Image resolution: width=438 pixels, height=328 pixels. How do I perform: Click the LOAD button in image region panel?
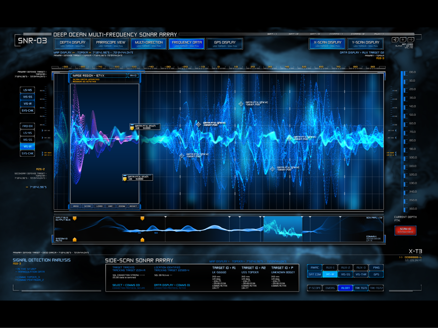[x=99, y=206]
